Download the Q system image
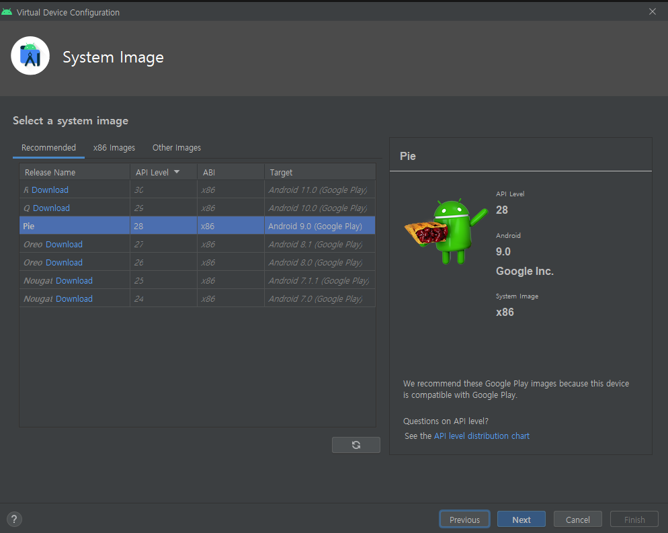 [51, 208]
